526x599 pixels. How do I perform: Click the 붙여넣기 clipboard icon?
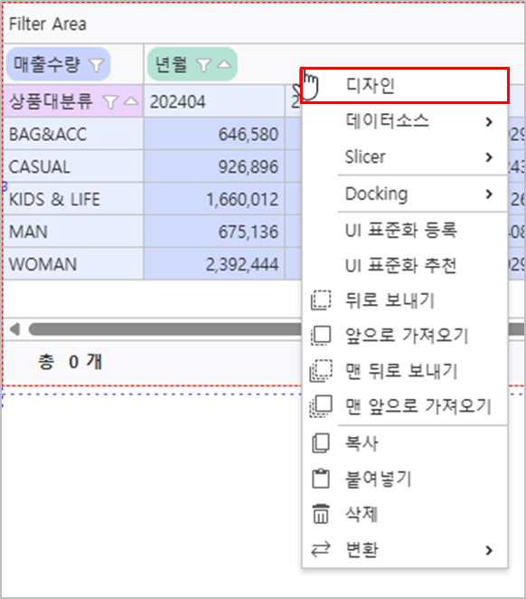pyautogui.click(x=321, y=479)
